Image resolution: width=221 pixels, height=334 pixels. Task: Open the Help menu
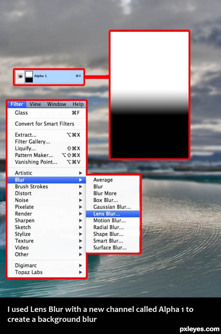(x=78, y=104)
